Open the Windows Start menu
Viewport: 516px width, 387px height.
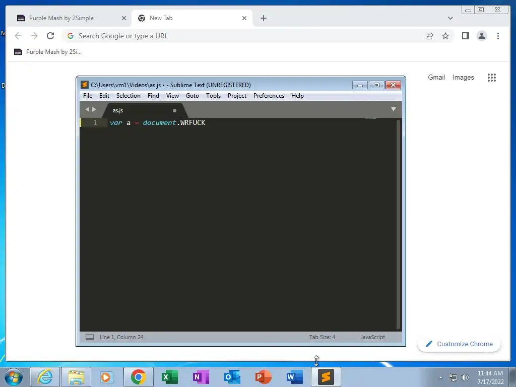click(x=13, y=377)
